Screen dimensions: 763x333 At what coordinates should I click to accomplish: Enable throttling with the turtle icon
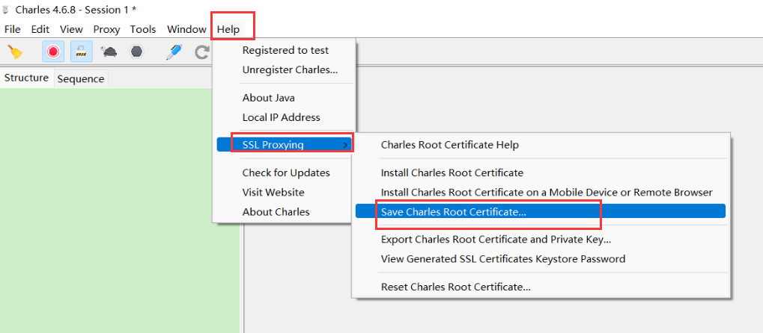pyautogui.click(x=109, y=52)
